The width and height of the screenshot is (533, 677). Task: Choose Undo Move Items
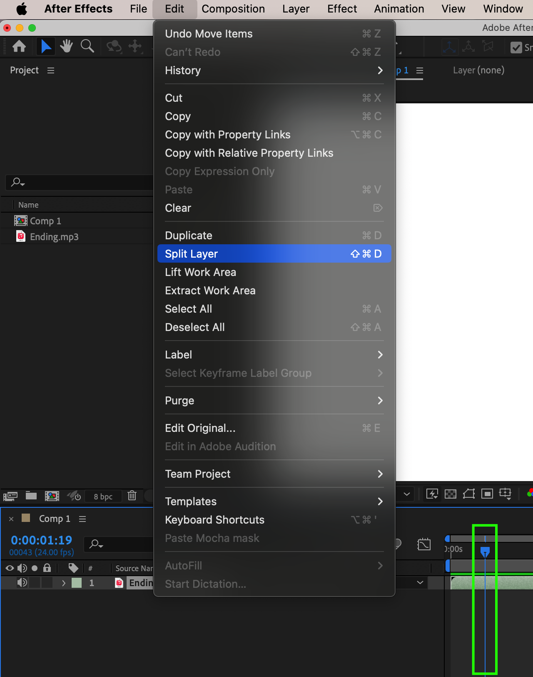[274, 34]
